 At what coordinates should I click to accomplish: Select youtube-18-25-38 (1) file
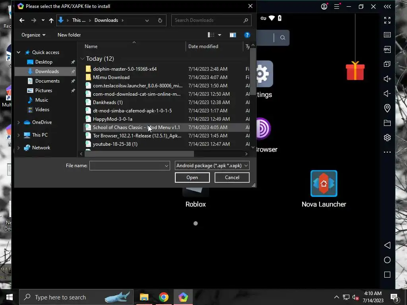pyautogui.click(x=166, y=144)
